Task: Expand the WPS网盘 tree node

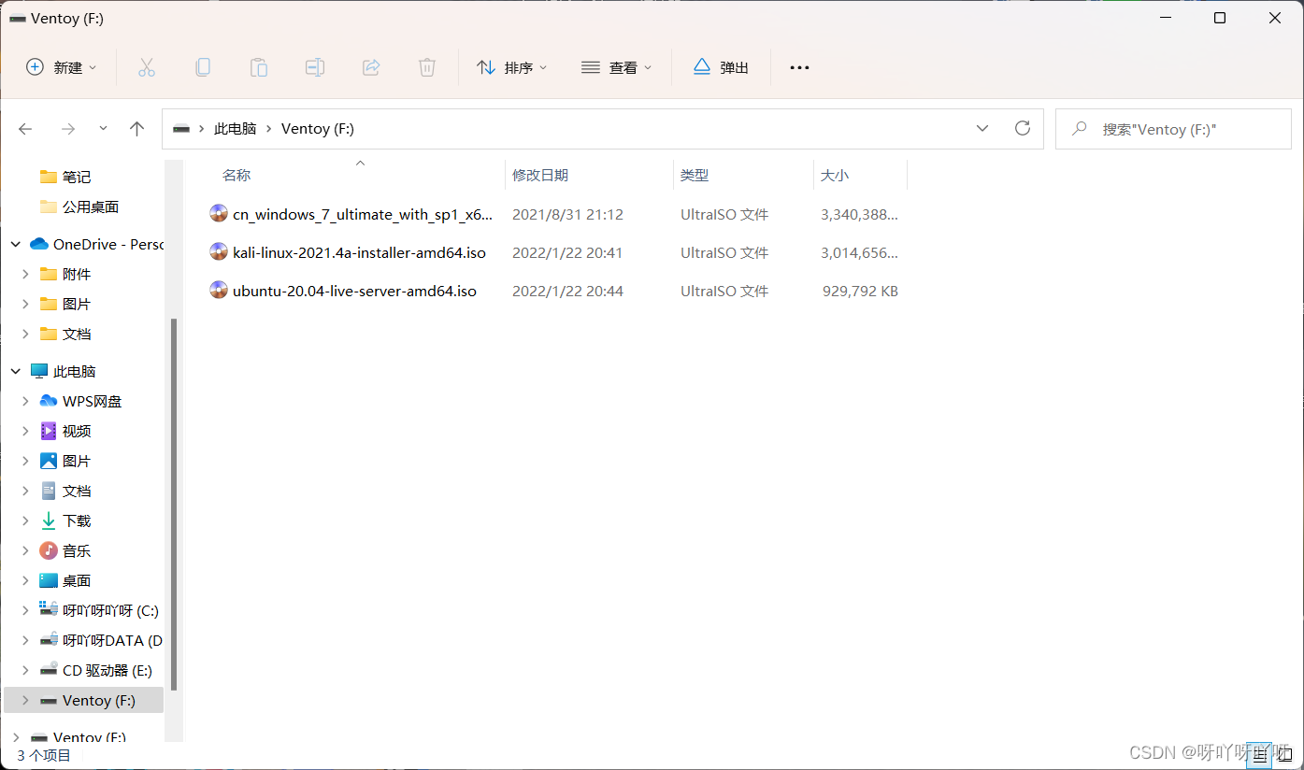Action: pos(26,401)
